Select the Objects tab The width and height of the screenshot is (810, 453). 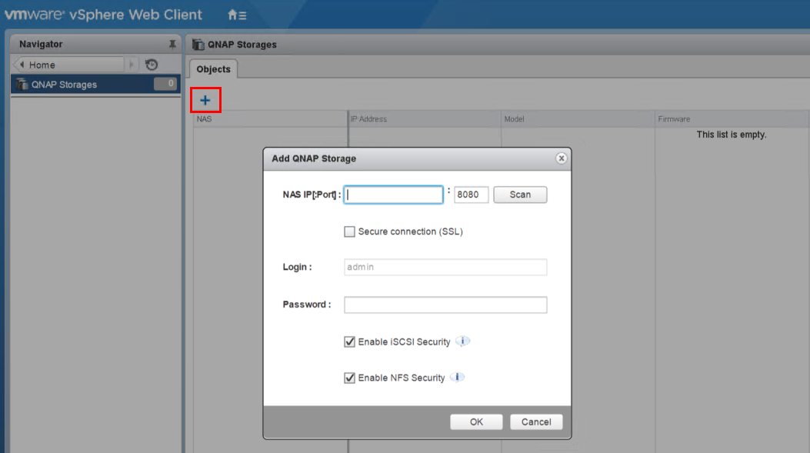click(213, 69)
